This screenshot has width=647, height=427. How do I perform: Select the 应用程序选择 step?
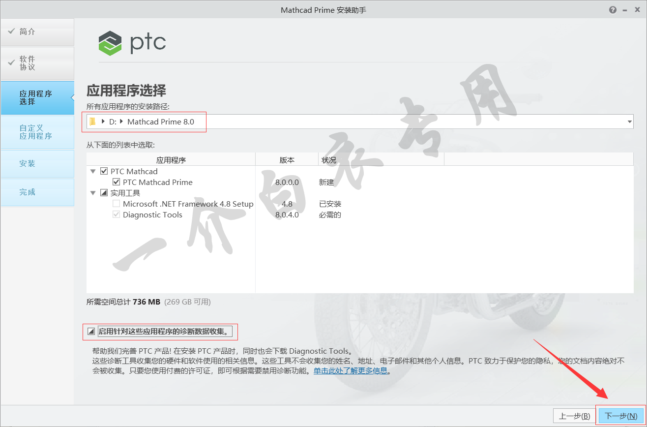pyautogui.click(x=37, y=98)
